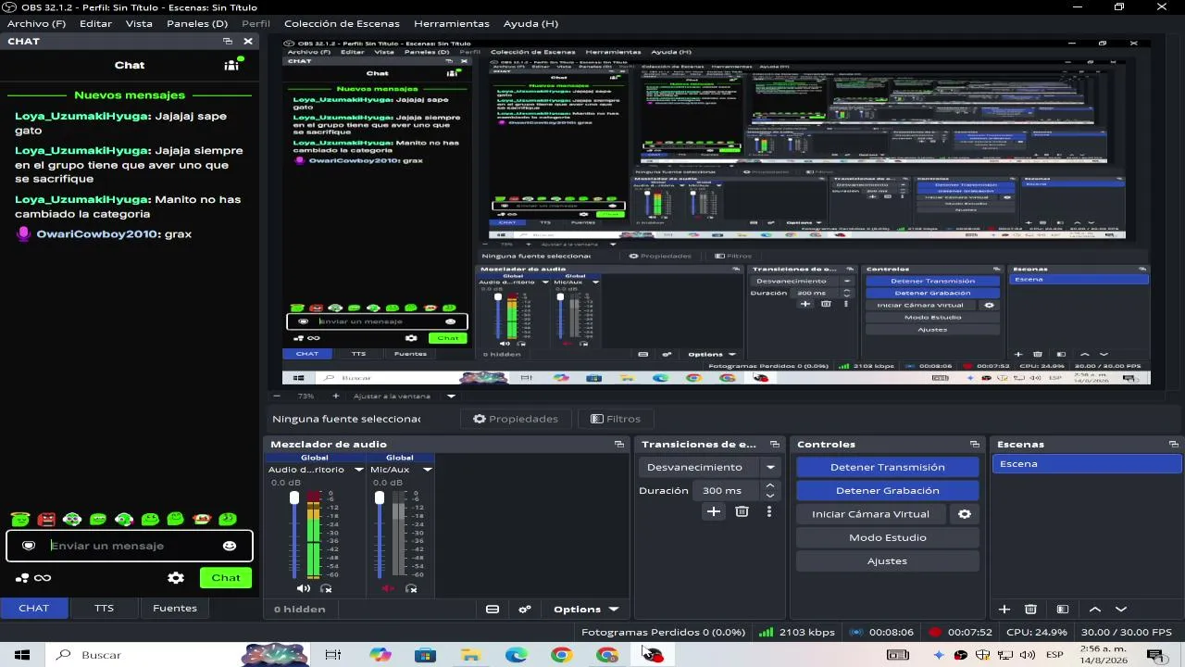Adjust the Mic/Aux volume slider
The width and height of the screenshot is (1185, 667).
point(380,535)
